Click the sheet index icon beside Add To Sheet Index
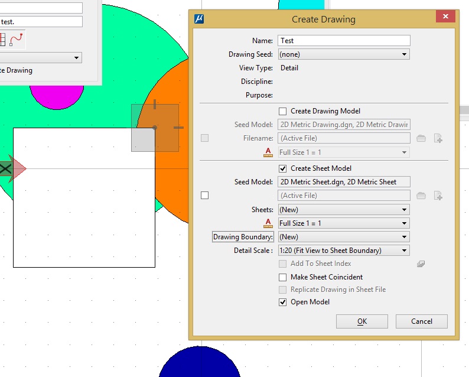This screenshot has height=377, width=469. (421, 264)
